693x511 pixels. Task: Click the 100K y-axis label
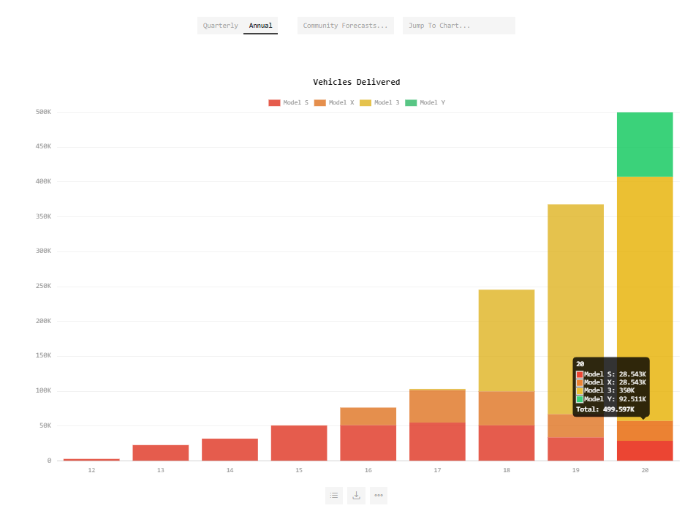(x=43, y=391)
